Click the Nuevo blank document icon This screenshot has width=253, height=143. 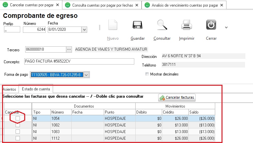click(x=113, y=25)
